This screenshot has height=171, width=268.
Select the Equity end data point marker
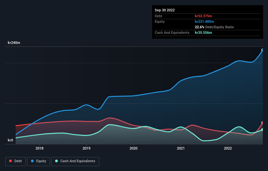click(262, 50)
